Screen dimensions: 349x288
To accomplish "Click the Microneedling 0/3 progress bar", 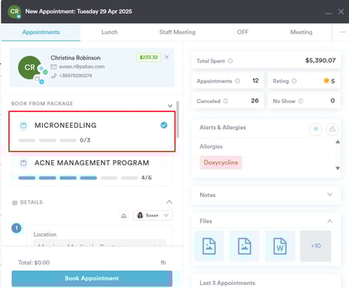I will point(47,141).
